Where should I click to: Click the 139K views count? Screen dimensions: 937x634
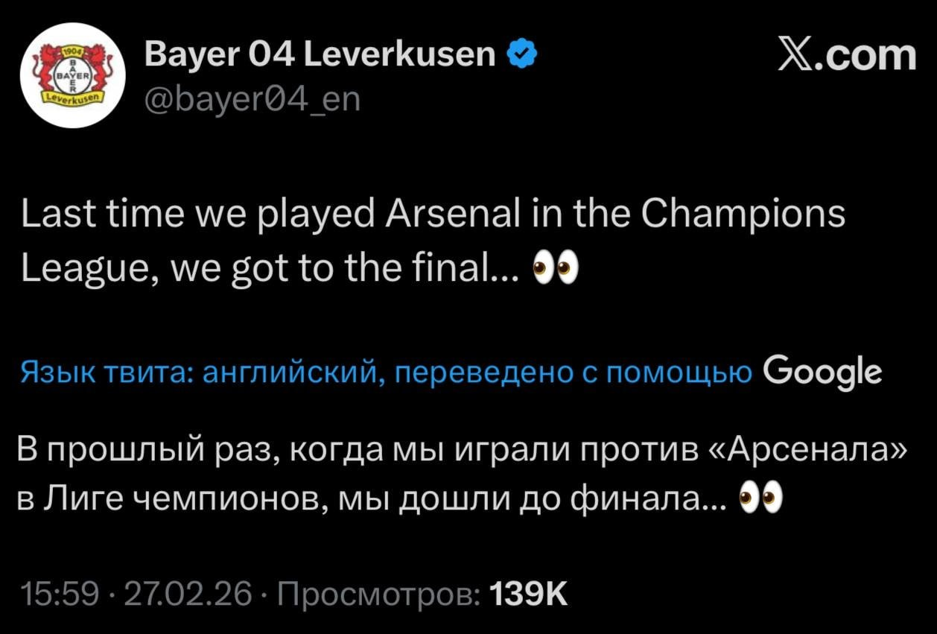[527, 594]
